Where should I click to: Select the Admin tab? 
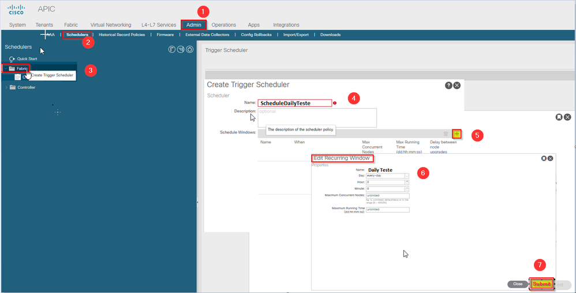pos(193,25)
